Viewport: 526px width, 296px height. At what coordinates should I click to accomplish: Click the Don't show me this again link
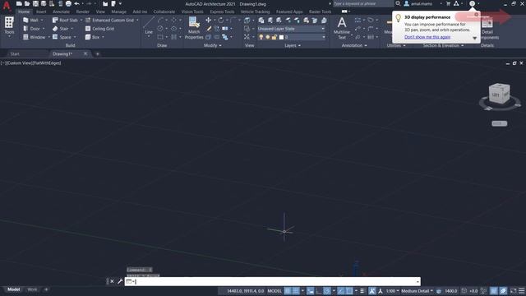pyautogui.click(x=427, y=37)
